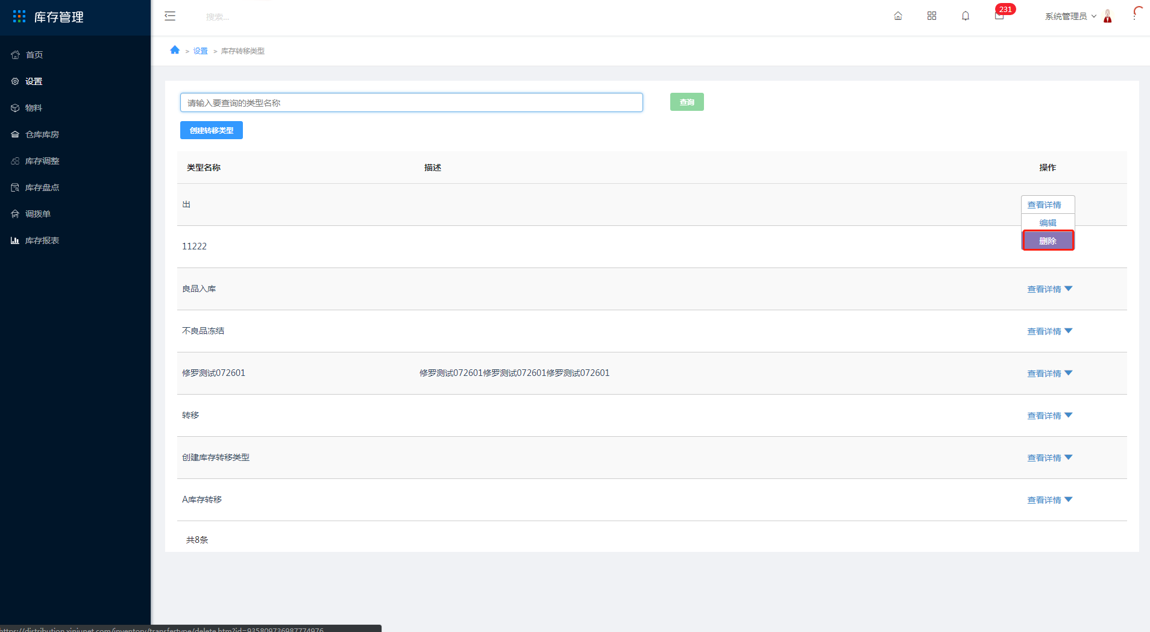Click 查看详情 for 不良品冻结 row
Viewport: 1150px width, 632px height.
click(x=1045, y=331)
